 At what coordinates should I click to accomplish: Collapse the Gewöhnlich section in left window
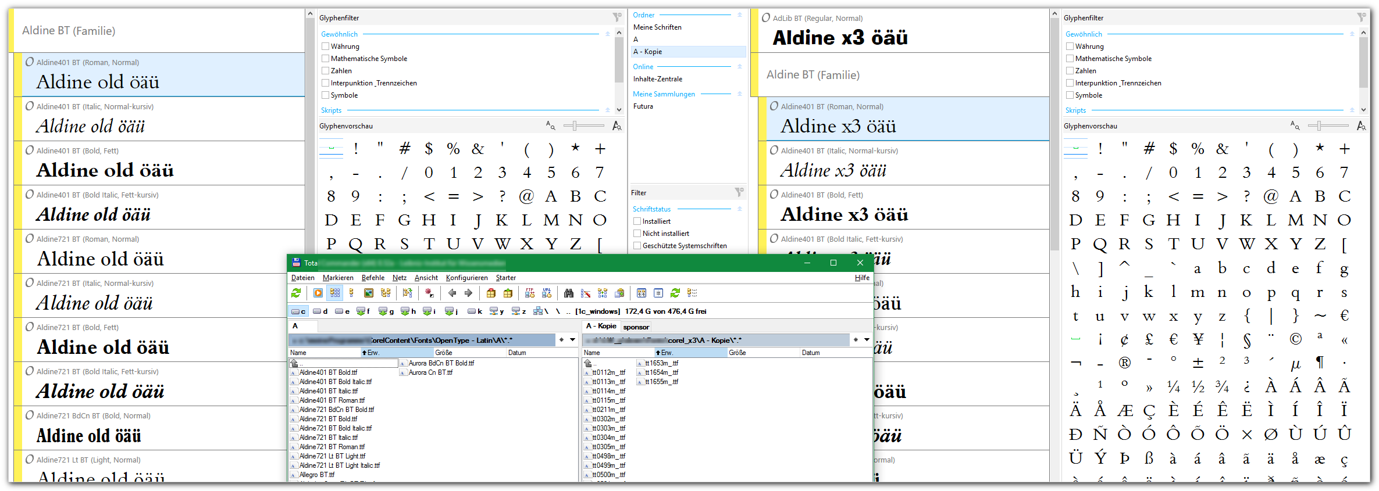(608, 34)
